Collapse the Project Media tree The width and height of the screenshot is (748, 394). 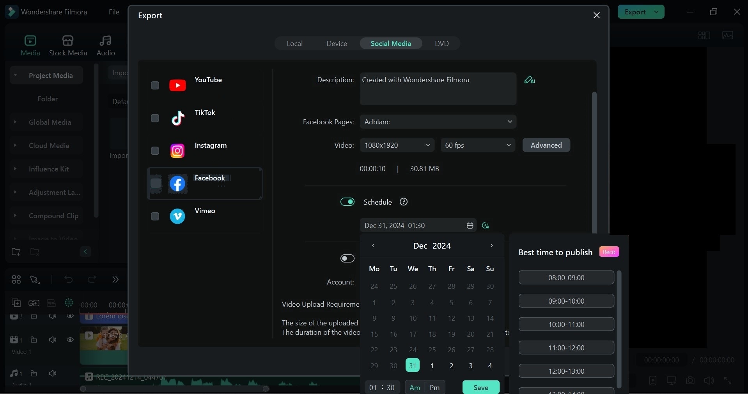15,75
